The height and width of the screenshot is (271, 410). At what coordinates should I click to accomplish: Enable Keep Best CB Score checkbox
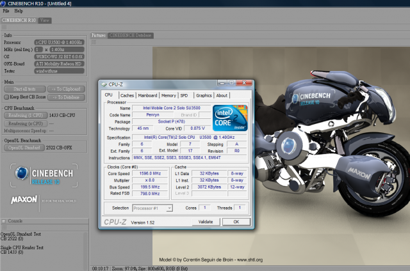click(6, 97)
